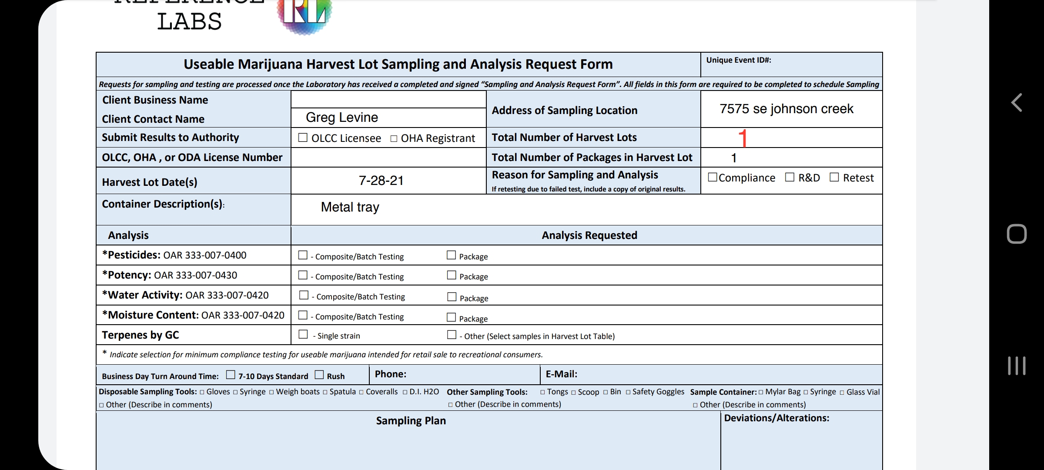
Task: Tick the Rush turnaround checkbox
Action: (x=319, y=375)
